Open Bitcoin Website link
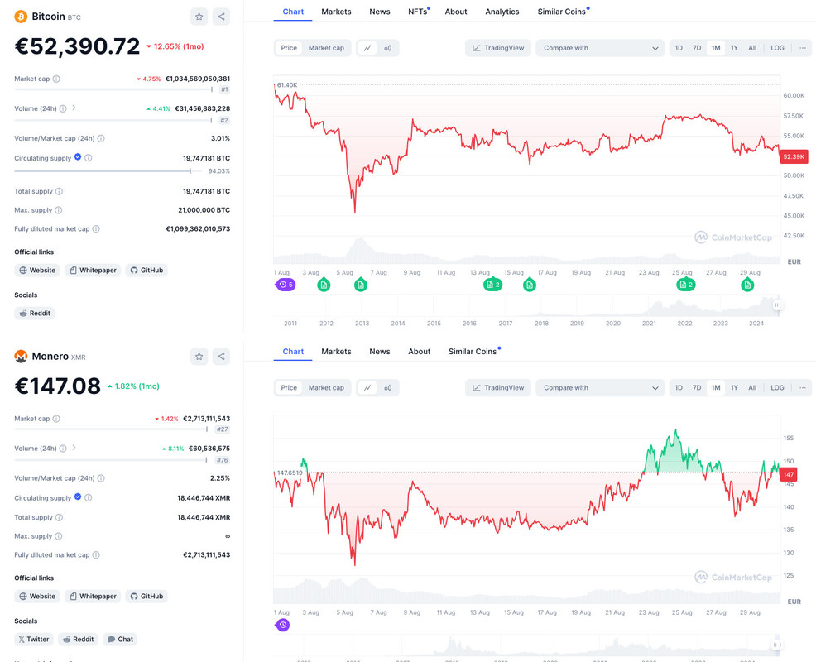816x662 pixels. pos(37,270)
